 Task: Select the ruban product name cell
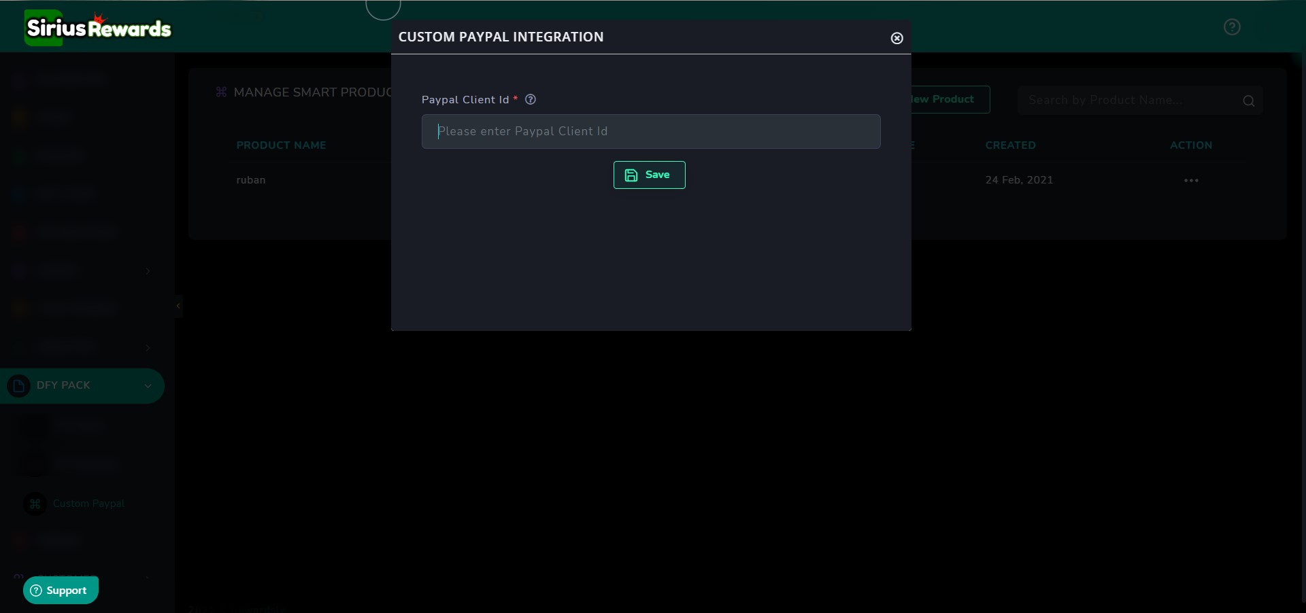pos(251,180)
